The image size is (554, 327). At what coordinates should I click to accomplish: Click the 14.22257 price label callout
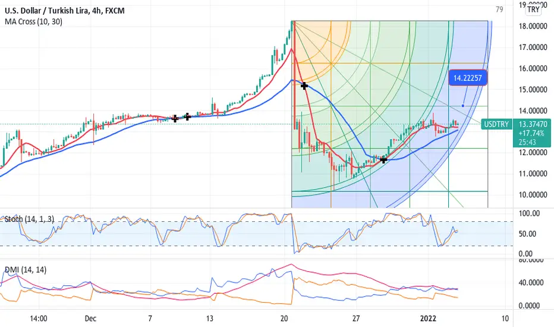point(467,78)
